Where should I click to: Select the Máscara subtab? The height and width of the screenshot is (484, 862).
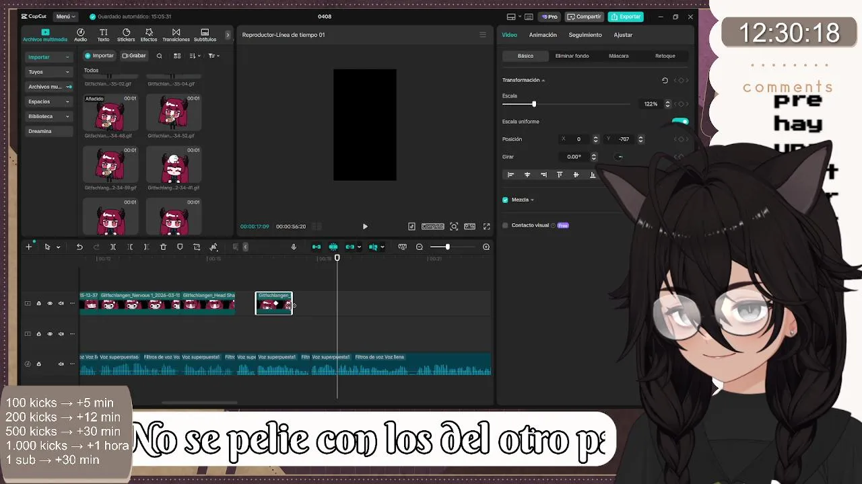[x=618, y=56]
